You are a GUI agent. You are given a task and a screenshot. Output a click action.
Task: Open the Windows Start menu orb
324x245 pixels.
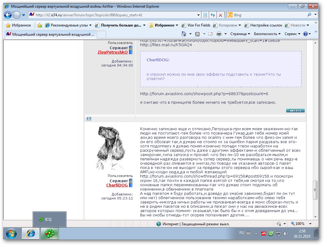click(11, 234)
